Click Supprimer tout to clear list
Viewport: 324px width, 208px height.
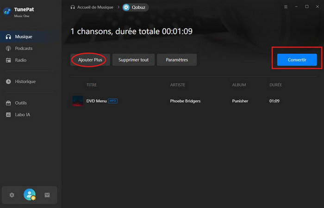click(133, 60)
